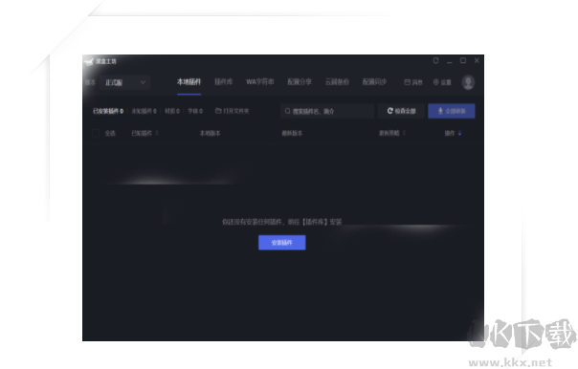
Task: Click the 本地版本 column header
Action: click(x=210, y=133)
